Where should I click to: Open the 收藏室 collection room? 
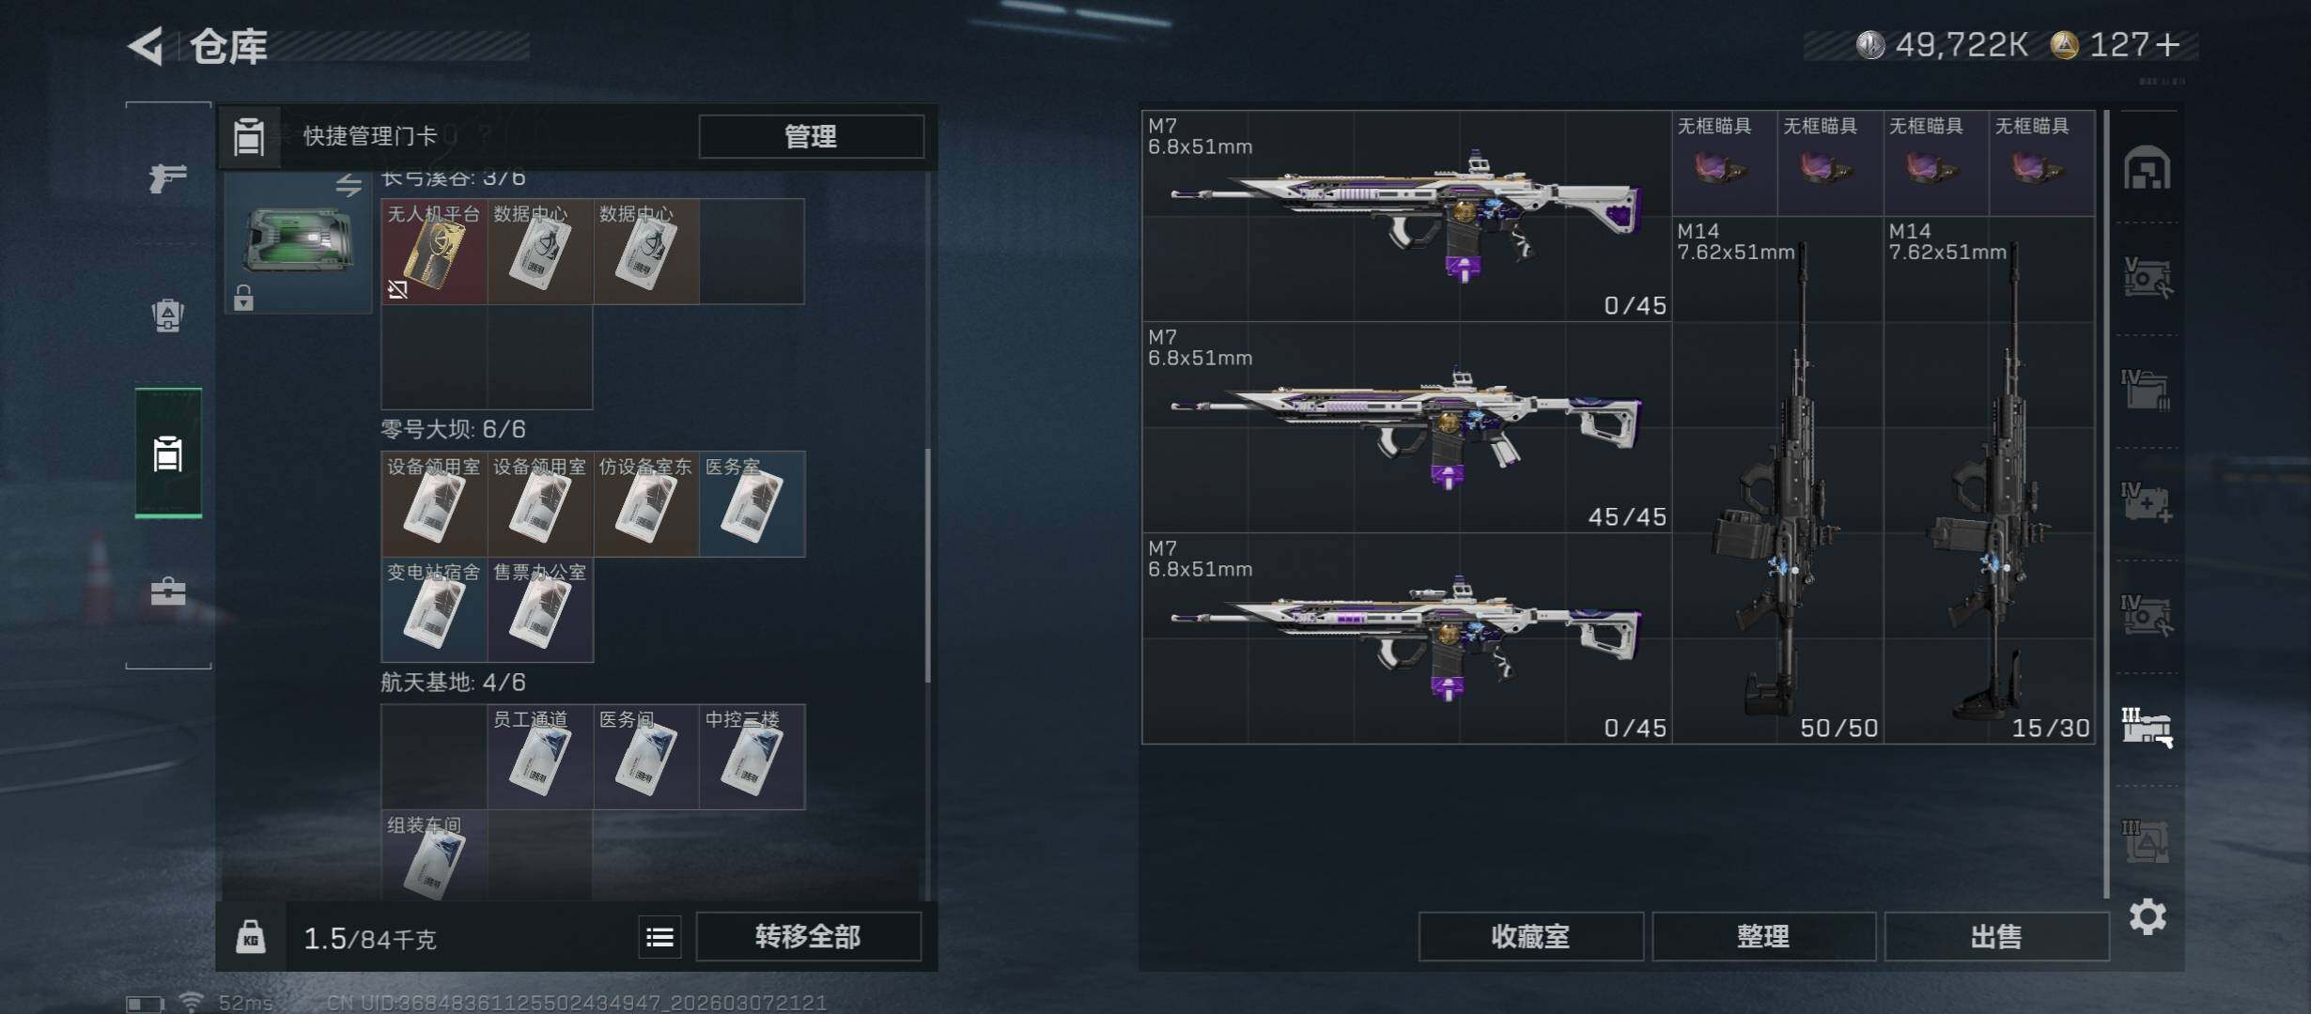(x=1530, y=936)
